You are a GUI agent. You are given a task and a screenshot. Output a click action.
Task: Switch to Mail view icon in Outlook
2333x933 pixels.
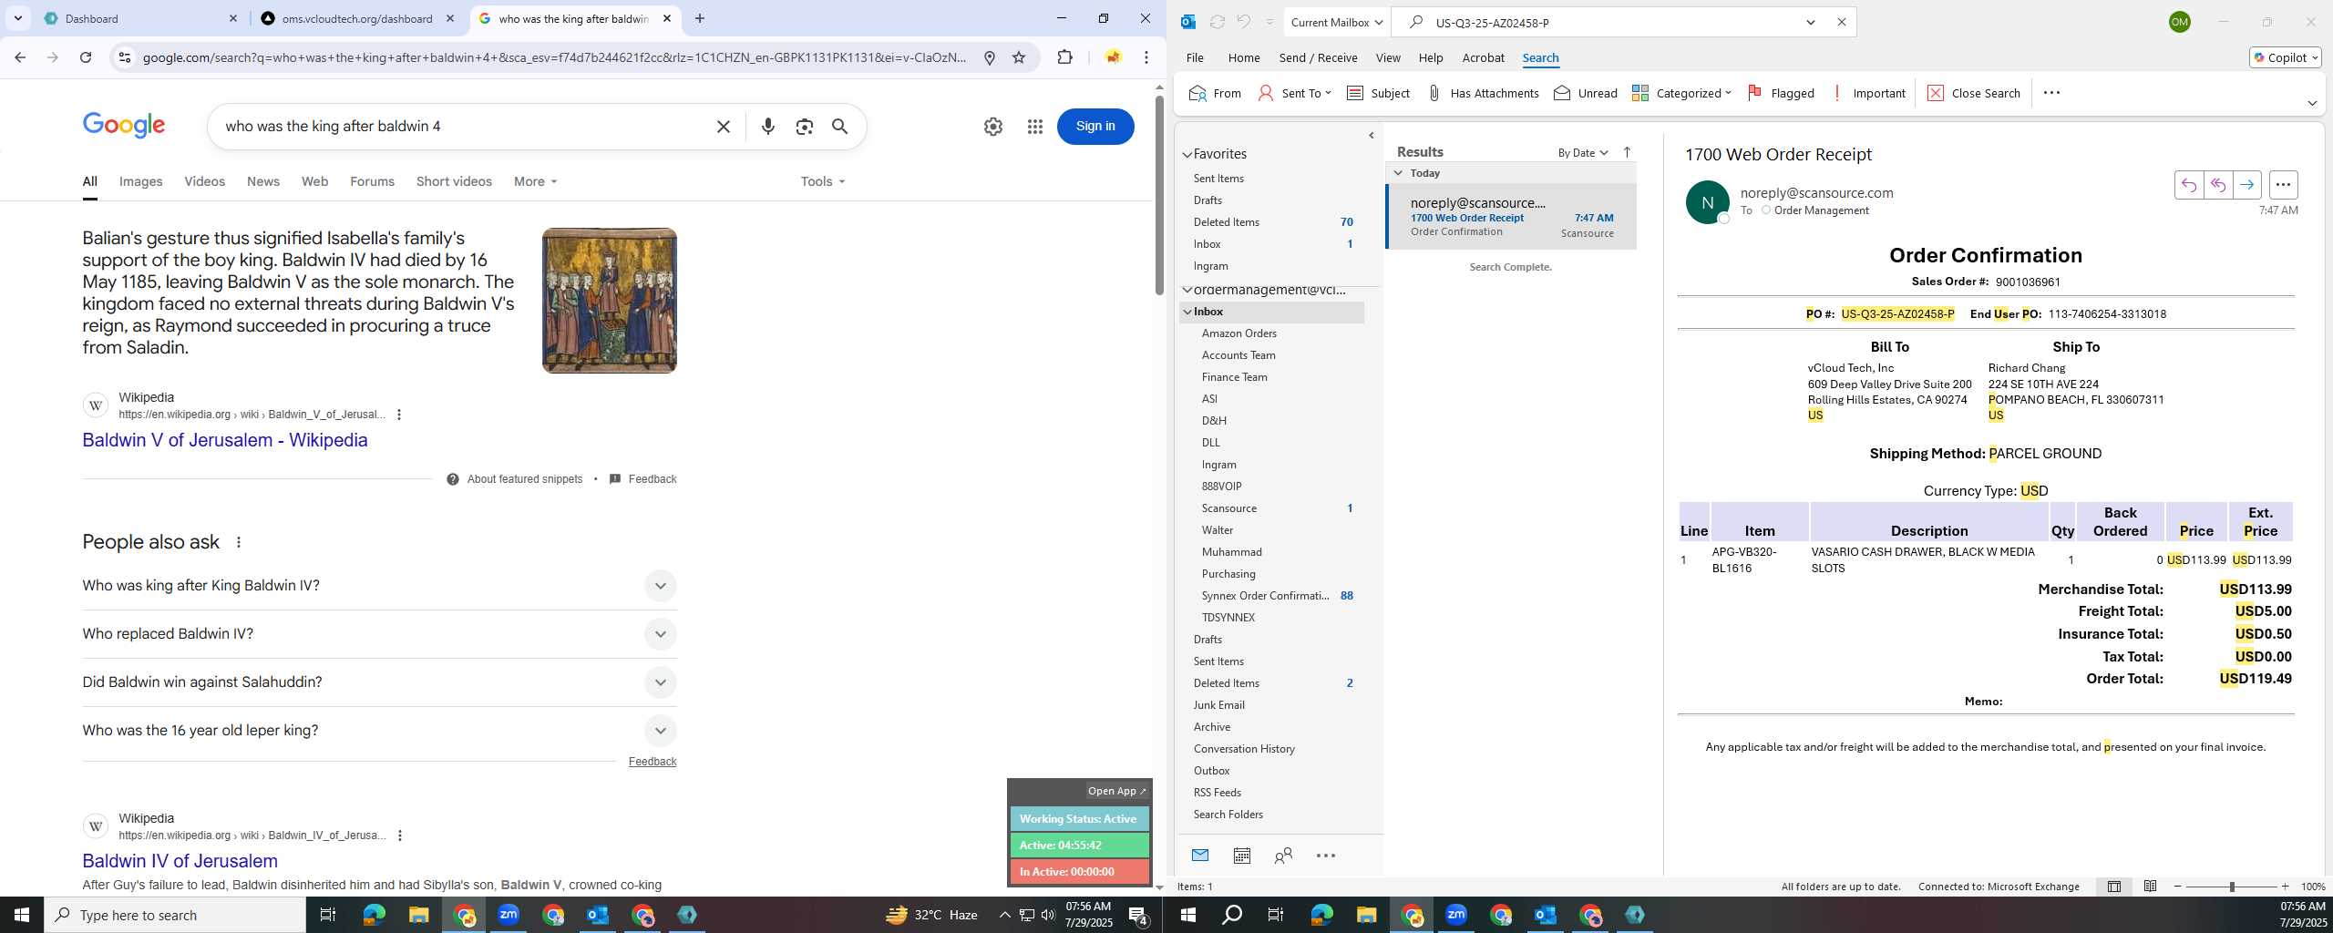pos(1199,855)
